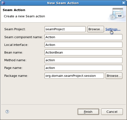127x120 pixels.
Task: Click the Create a new Seam action description
Action: point(24,16)
